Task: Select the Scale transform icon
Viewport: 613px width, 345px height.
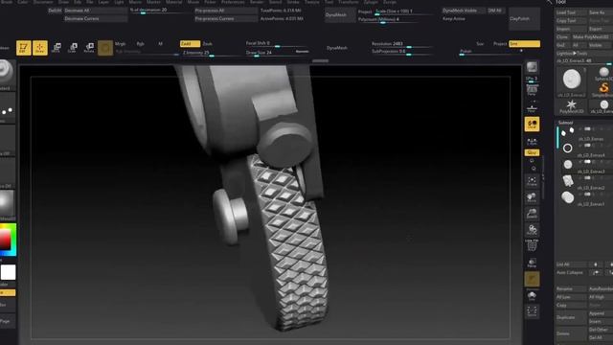Action: point(73,48)
